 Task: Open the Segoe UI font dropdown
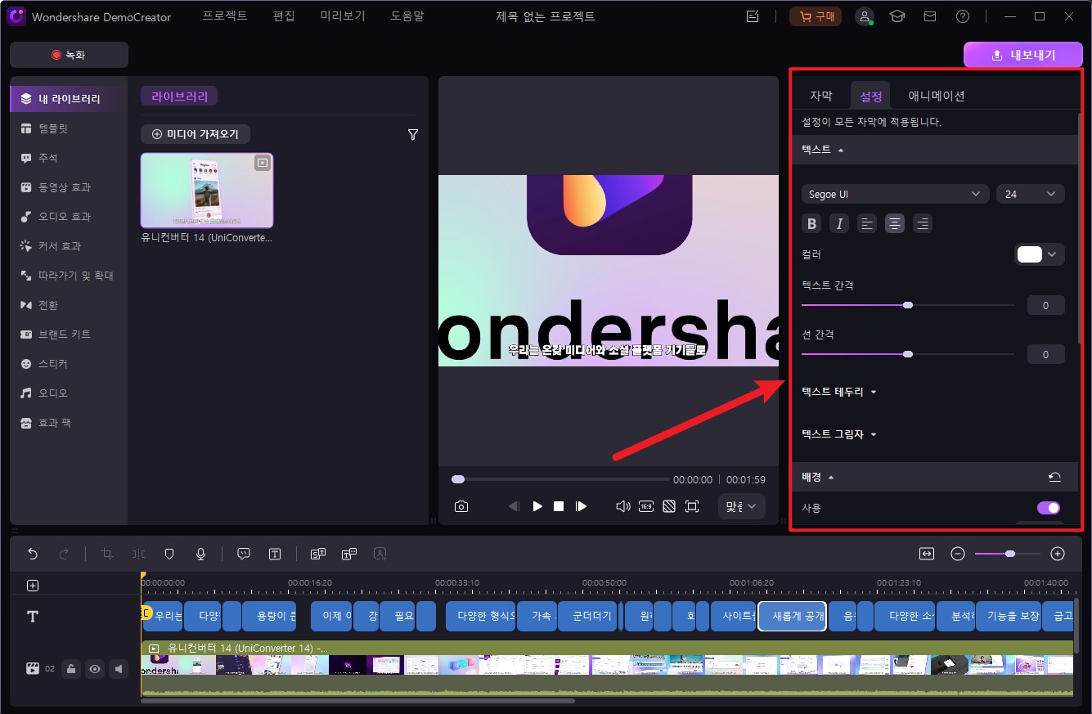pyautogui.click(x=896, y=194)
